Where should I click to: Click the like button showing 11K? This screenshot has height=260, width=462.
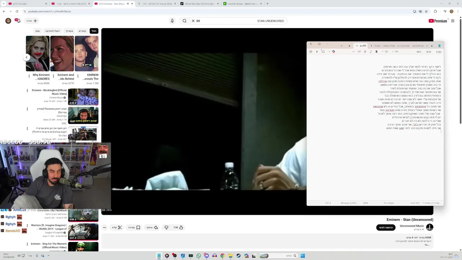[178, 227]
